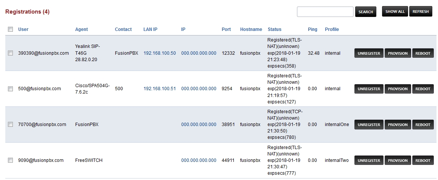Image resolution: width=438 pixels, height=180 pixels.
Task: Sort registrations by Status column
Action: pyautogui.click(x=274, y=29)
